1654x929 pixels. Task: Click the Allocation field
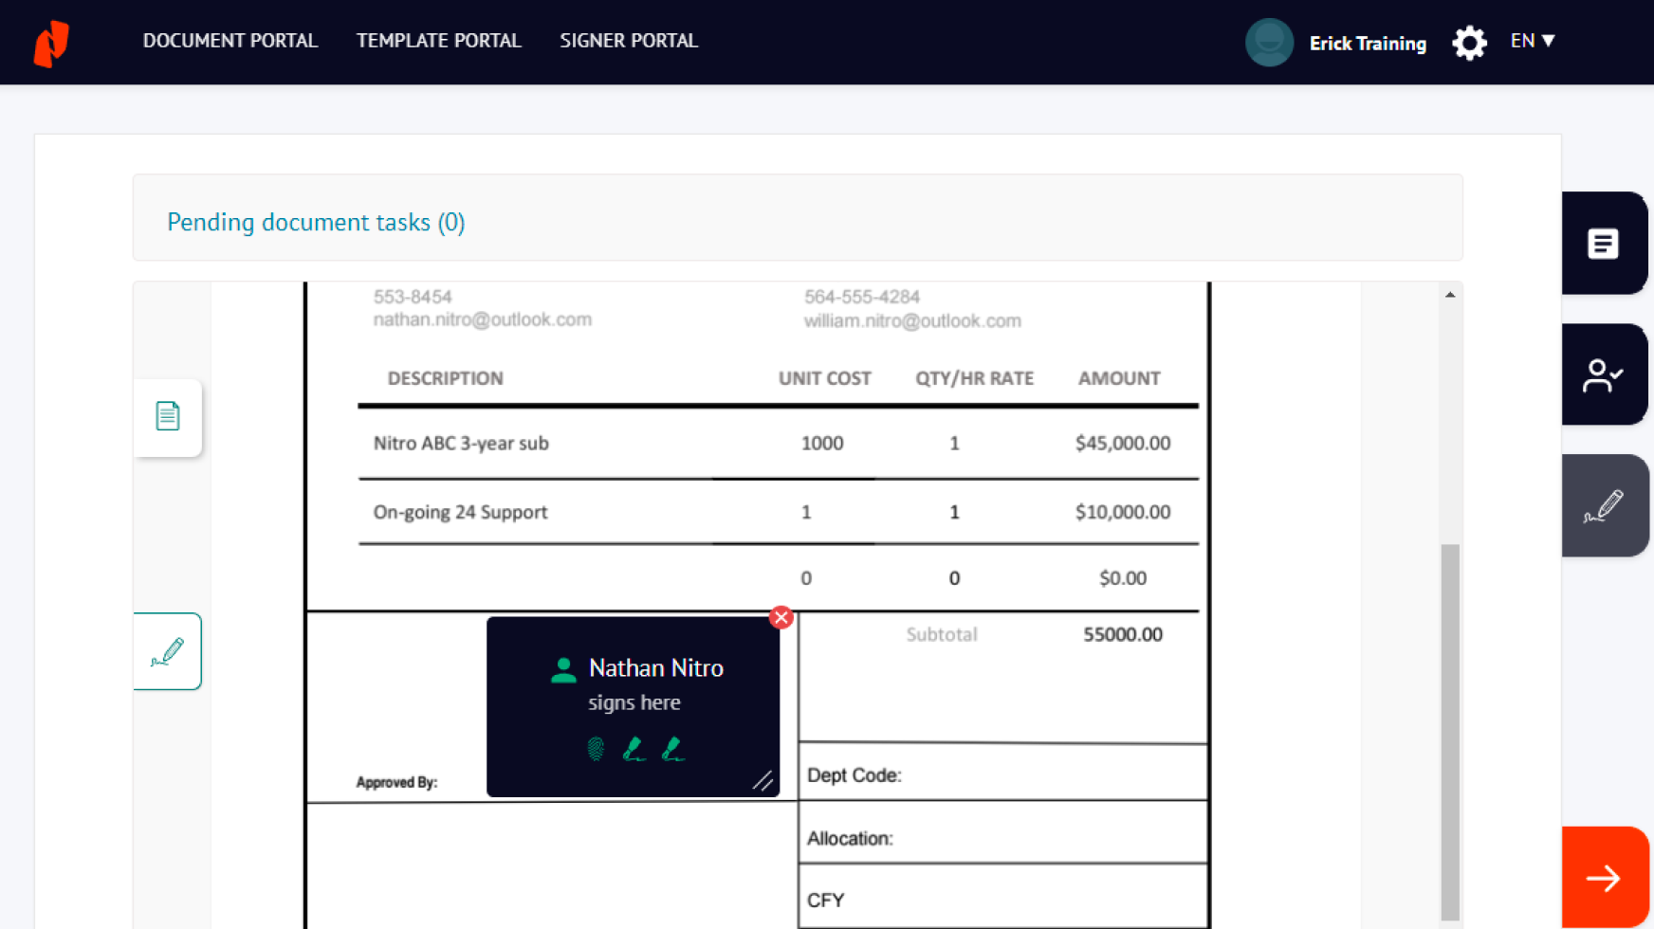(x=1002, y=833)
